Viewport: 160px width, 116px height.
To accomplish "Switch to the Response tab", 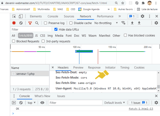I will click(x=94, y=68).
